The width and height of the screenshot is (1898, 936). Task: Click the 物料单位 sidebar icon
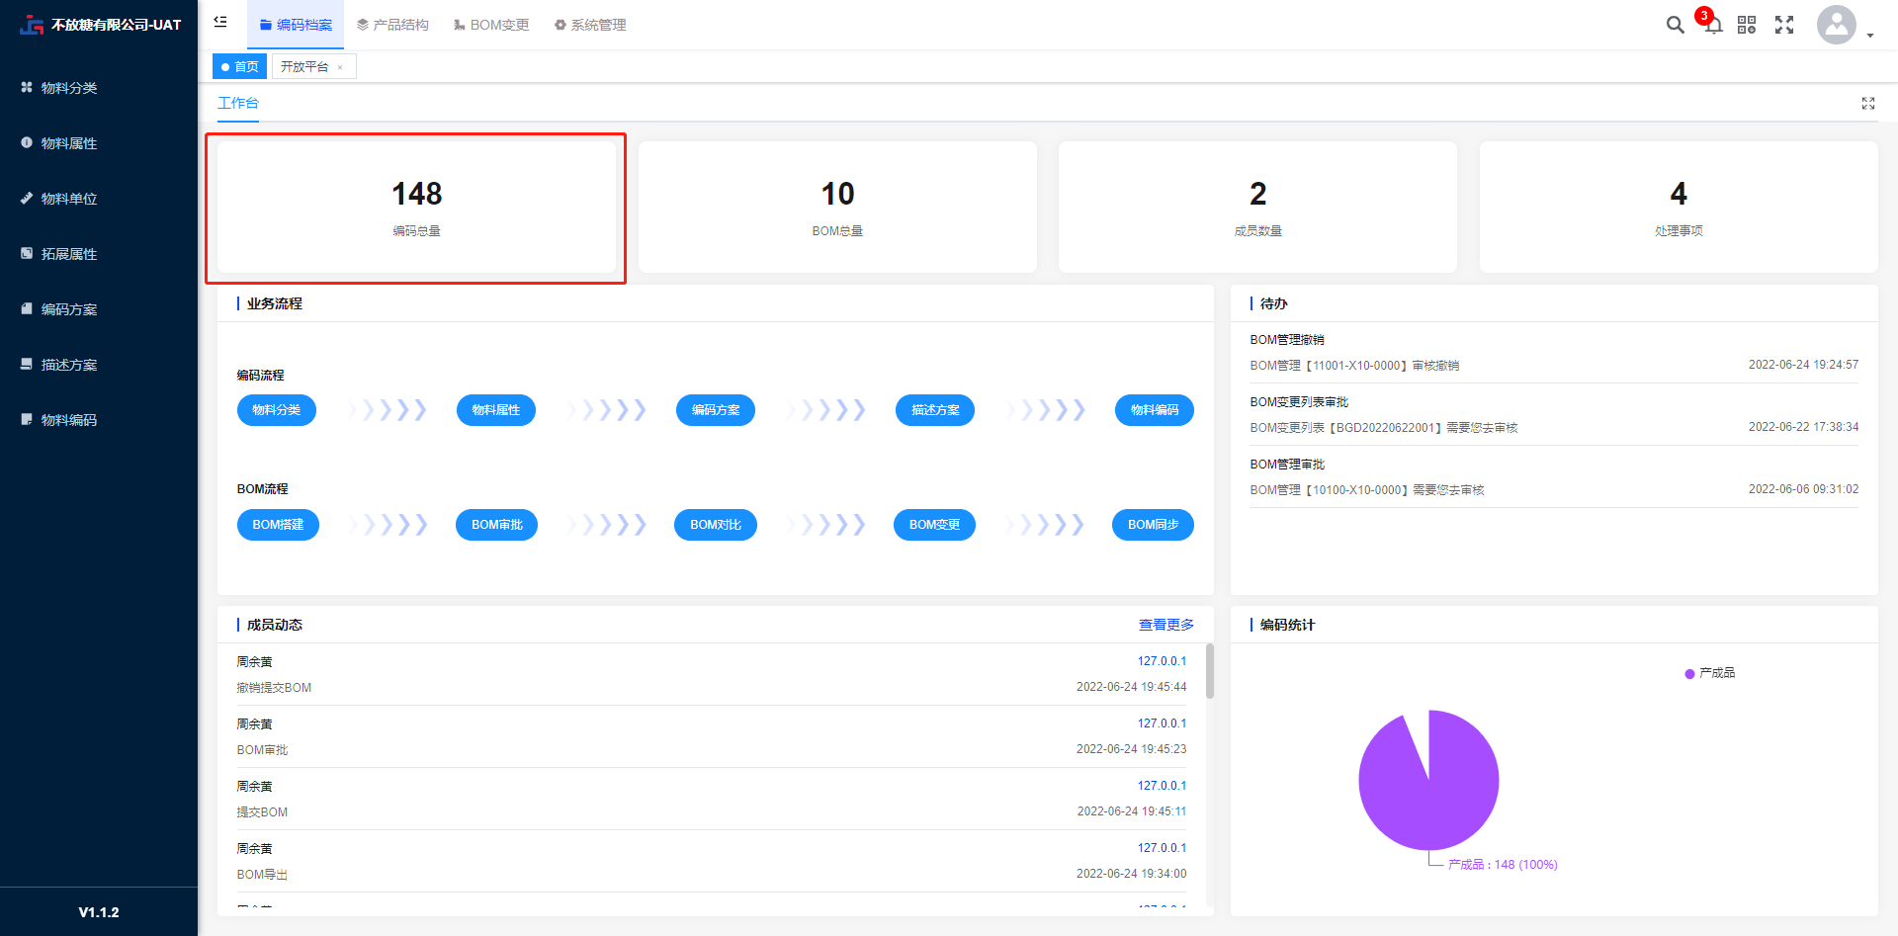pyautogui.click(x=27, y=198)
